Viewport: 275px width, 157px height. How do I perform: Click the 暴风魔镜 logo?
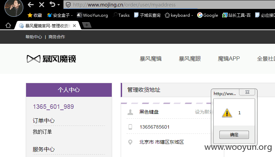pyautogui.click(x=51, y=59)
